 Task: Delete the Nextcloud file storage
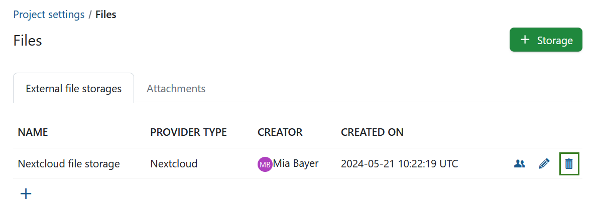[x=569, y=163]
